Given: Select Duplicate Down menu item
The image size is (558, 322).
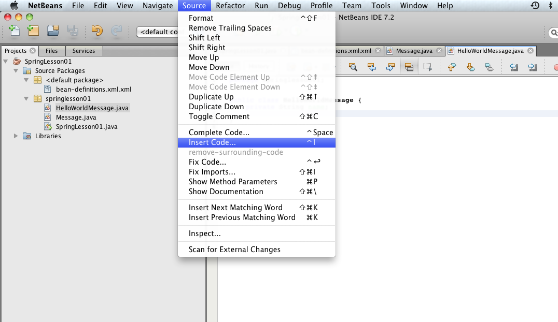Looking at the screenshot, I should [257, 106].
